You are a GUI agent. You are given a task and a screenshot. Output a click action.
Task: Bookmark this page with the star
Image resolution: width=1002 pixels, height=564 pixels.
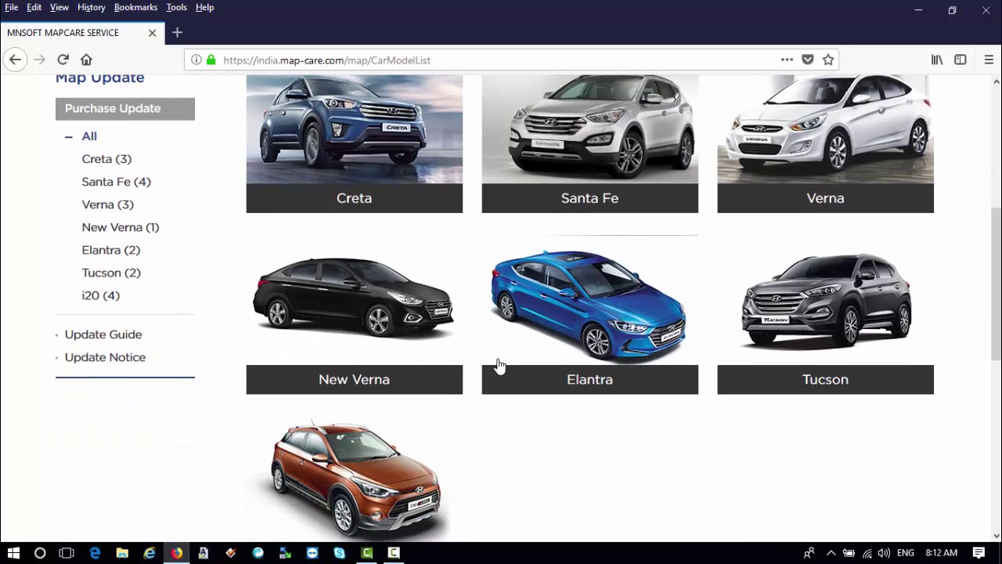[828, 60]
